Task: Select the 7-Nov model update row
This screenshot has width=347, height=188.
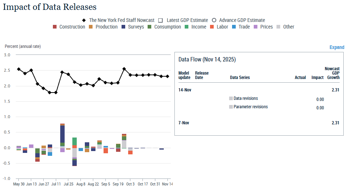Action: [184, 123]
